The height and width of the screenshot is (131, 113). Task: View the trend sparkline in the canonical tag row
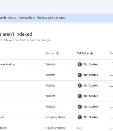[x=111, y=63]
